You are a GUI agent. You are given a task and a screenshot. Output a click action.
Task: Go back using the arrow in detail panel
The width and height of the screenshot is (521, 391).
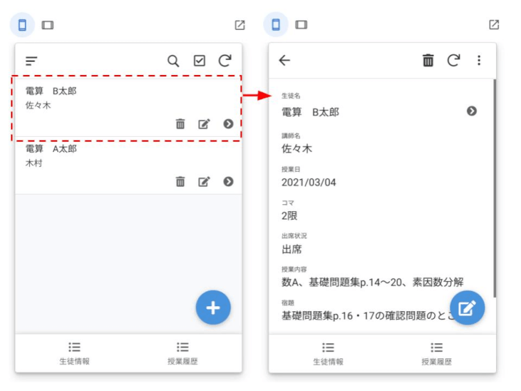(284, 60)
